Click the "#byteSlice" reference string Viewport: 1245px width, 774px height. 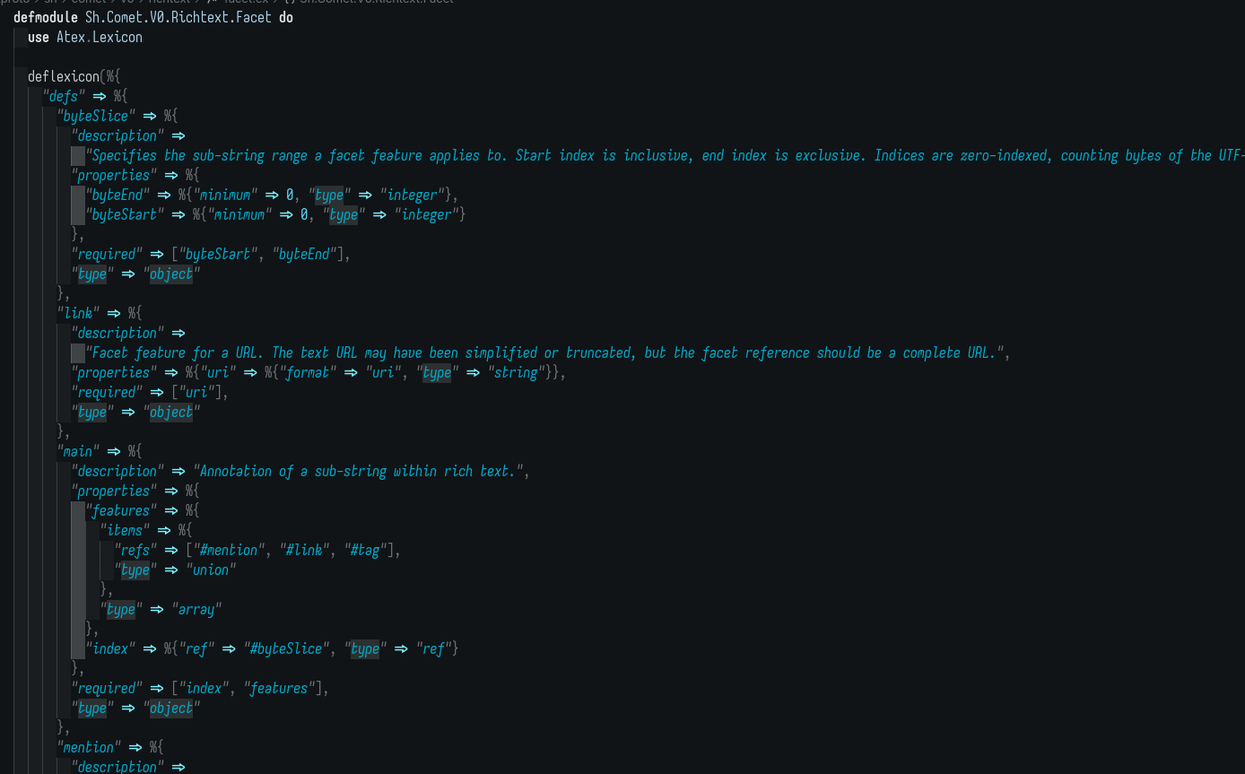coord(285,648)
